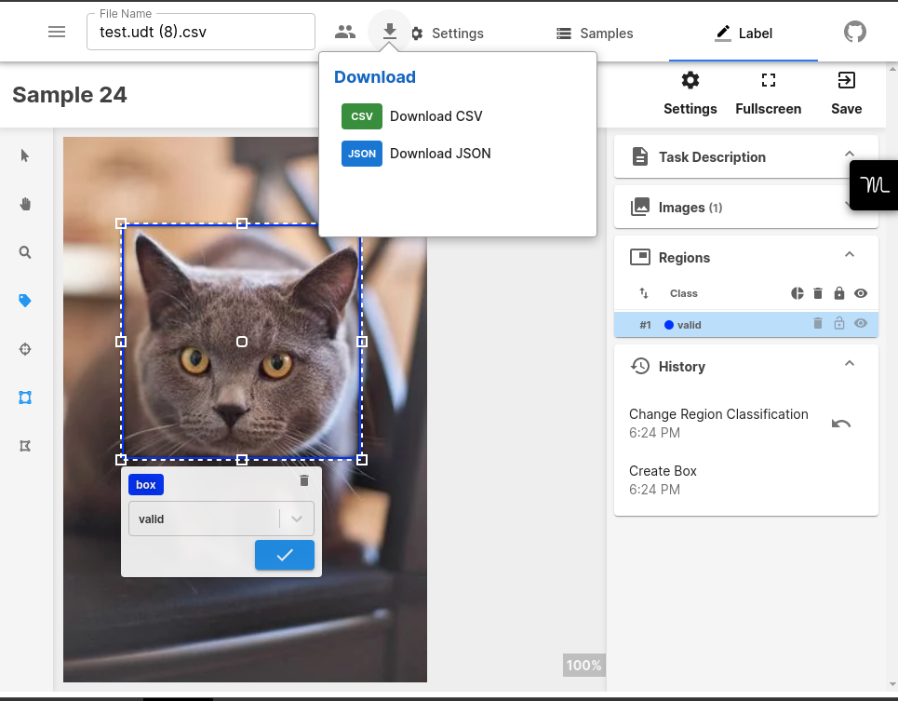Confirm the box with the checkmark button
The width and height of the screenshot is (898, 701).
pos(285,555)
